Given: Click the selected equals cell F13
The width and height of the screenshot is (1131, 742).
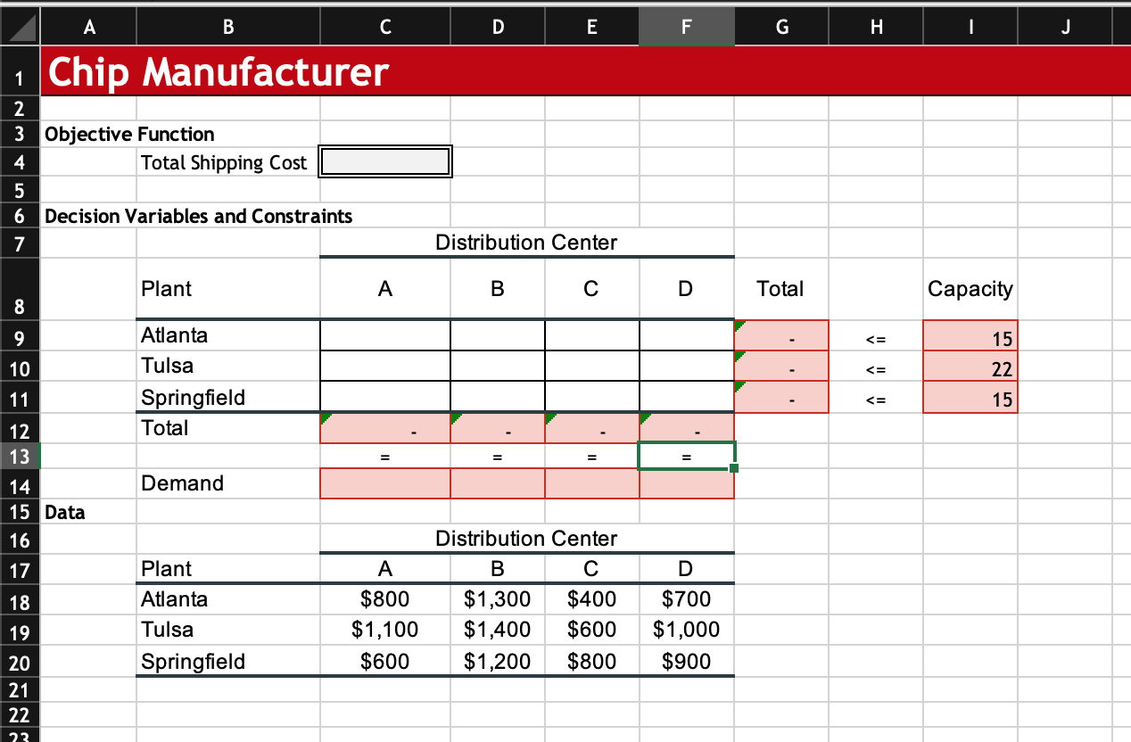Looking at the screenshot, I should point(687,457).
